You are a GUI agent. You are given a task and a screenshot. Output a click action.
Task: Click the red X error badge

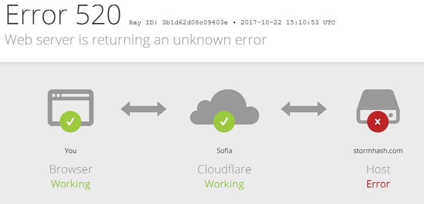[378, 122]
